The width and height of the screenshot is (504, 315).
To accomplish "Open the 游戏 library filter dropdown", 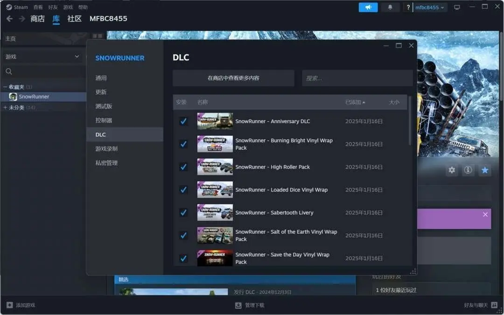I will tap(42, 56).
